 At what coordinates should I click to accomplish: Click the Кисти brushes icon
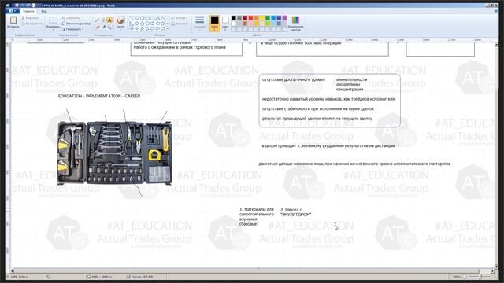(x=120, y=20)
